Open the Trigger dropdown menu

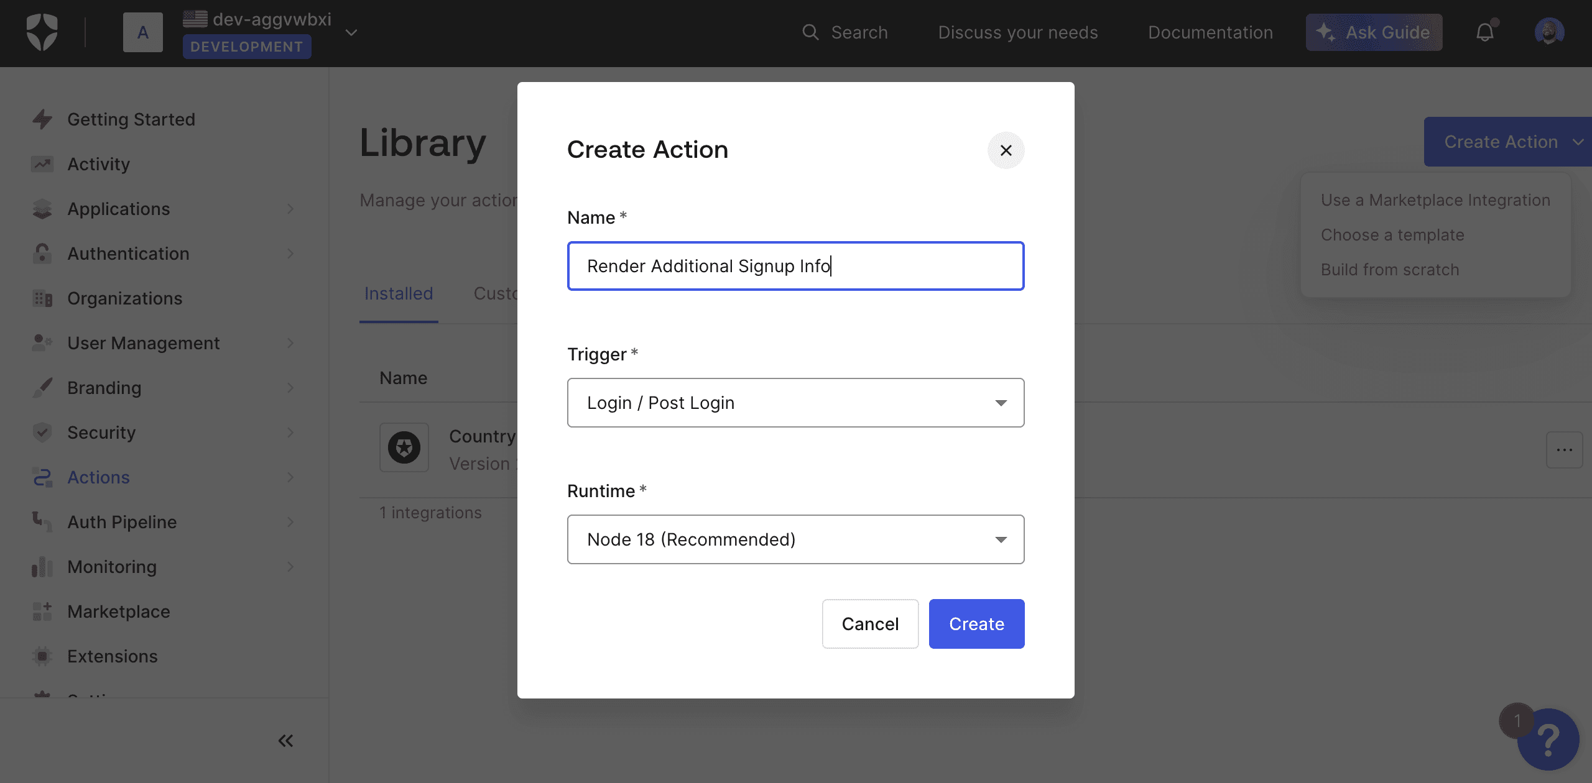tap(796, 403)
